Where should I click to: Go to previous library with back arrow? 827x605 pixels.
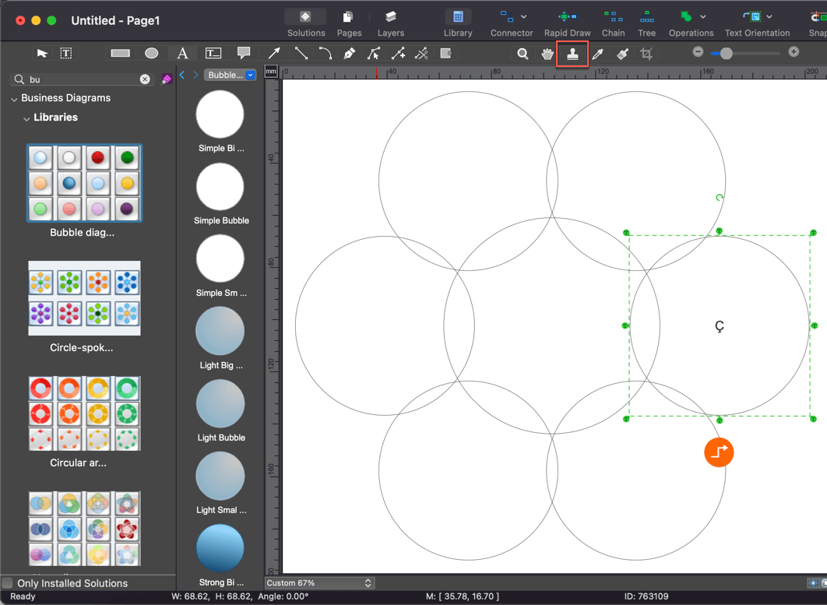tap(182, 75)
